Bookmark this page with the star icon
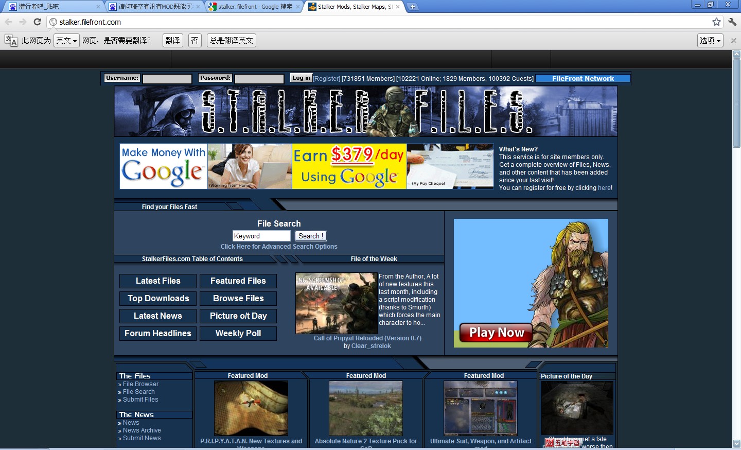Screen dimensions: 741x450 [x=716, y=22]
